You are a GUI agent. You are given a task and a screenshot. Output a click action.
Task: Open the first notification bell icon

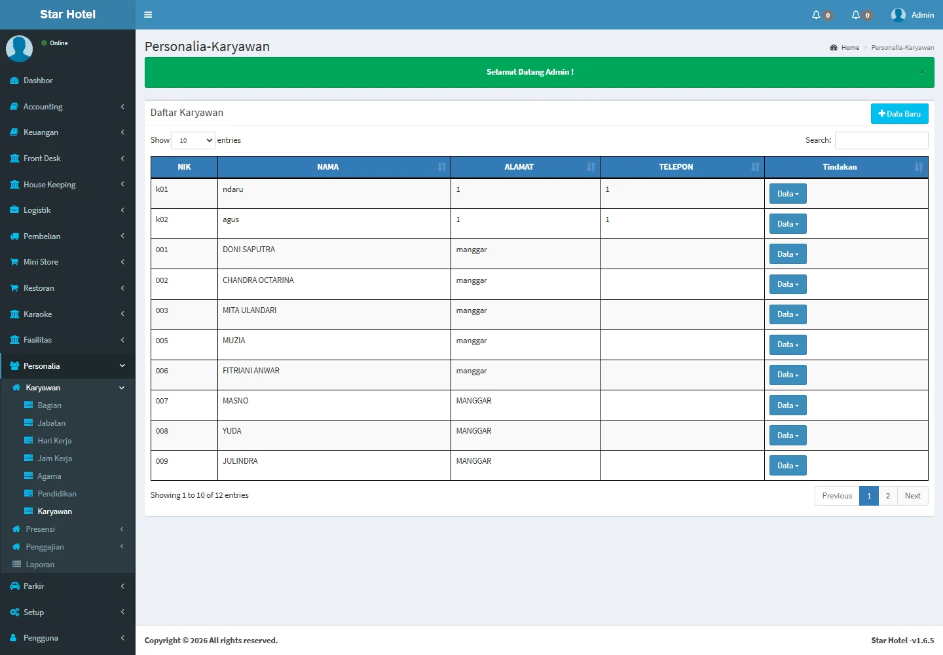[x=816, y=15]
